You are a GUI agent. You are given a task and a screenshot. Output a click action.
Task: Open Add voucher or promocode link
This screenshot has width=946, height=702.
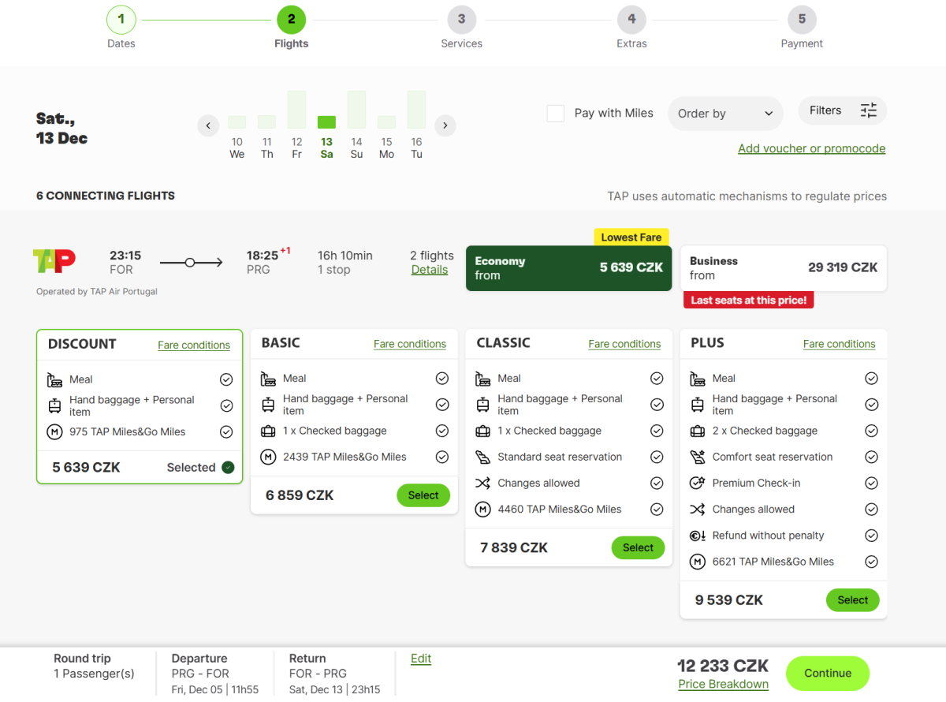pyautogui.click(x=811, y=148)
